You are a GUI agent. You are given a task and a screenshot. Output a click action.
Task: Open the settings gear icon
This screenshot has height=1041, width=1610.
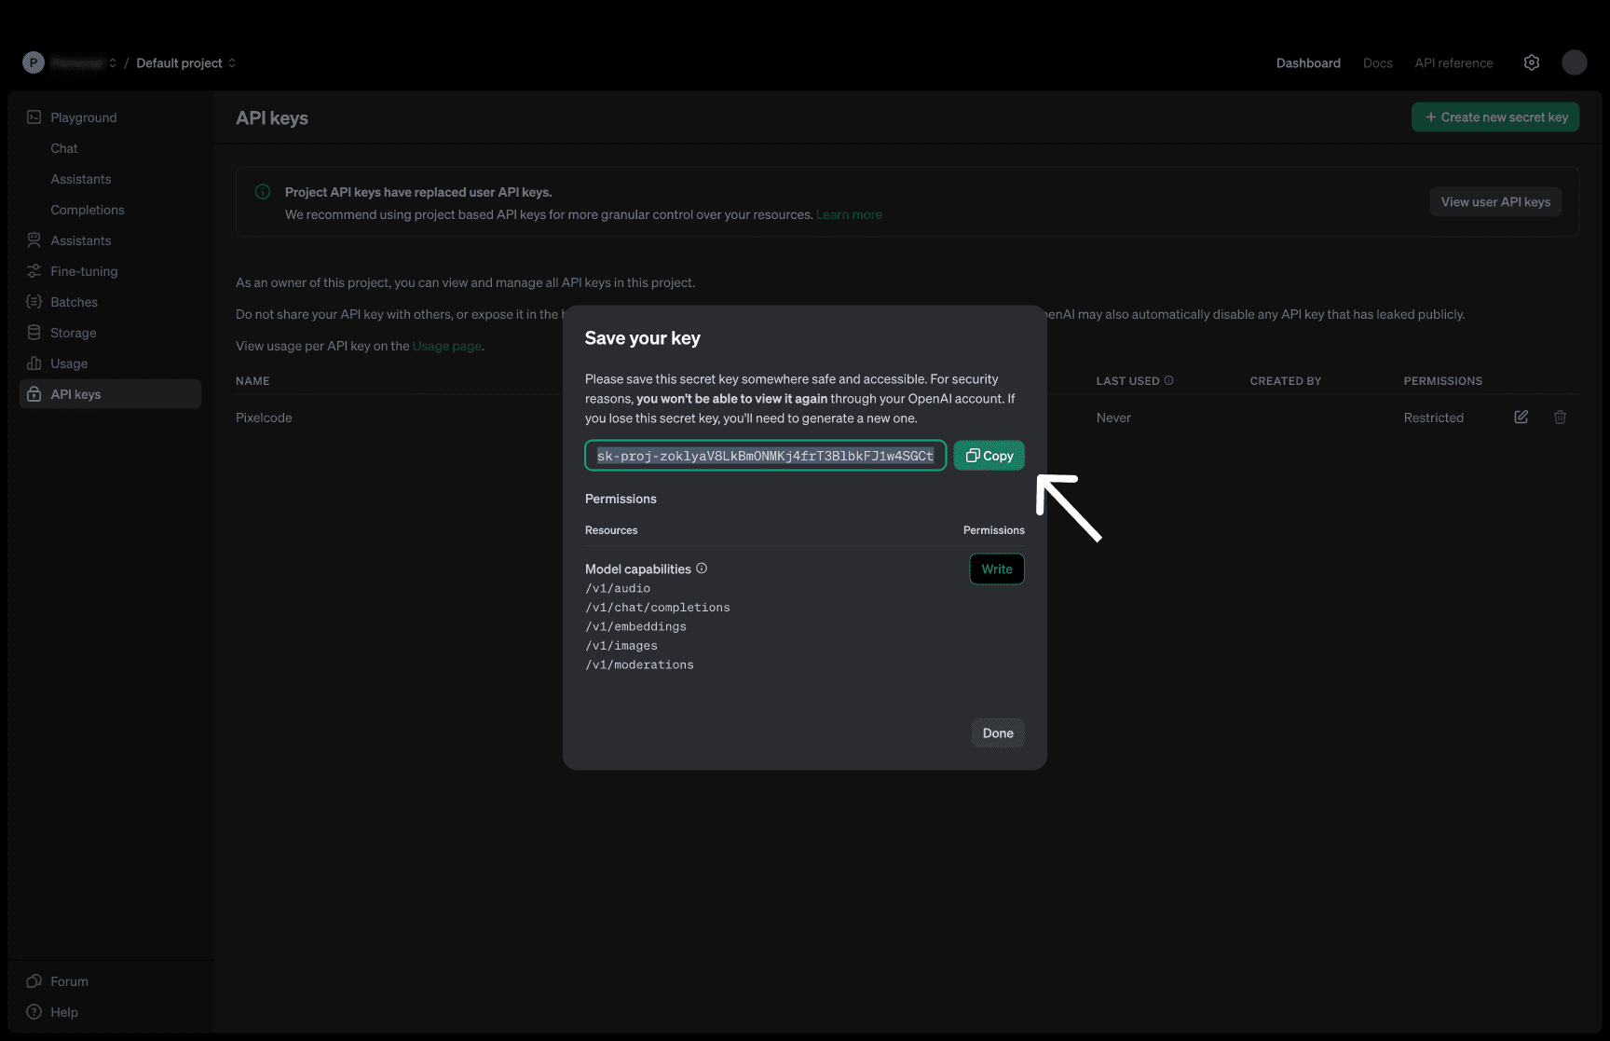point(1532,62)
